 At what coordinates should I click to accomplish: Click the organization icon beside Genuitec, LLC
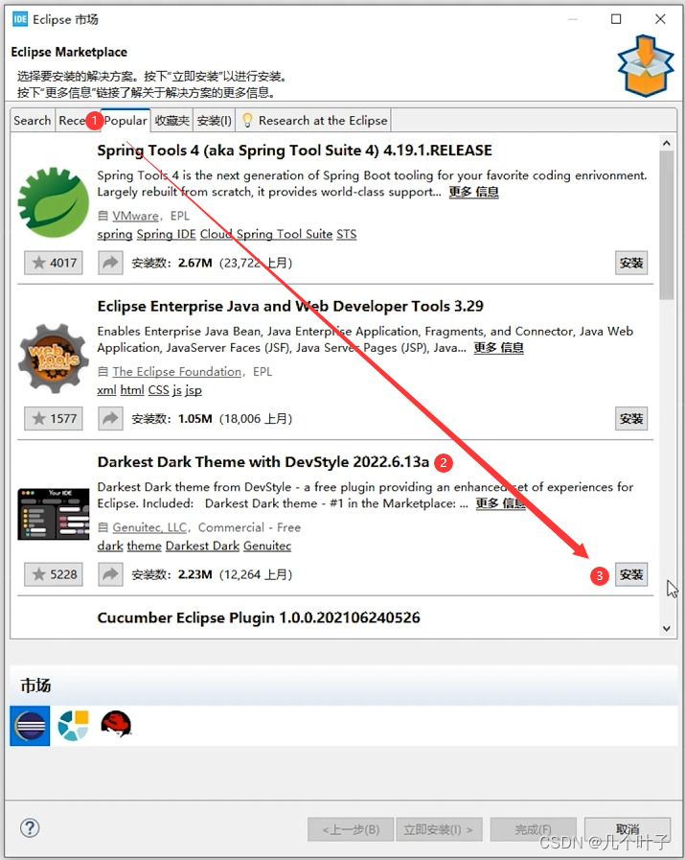click(x=103, y=527)
